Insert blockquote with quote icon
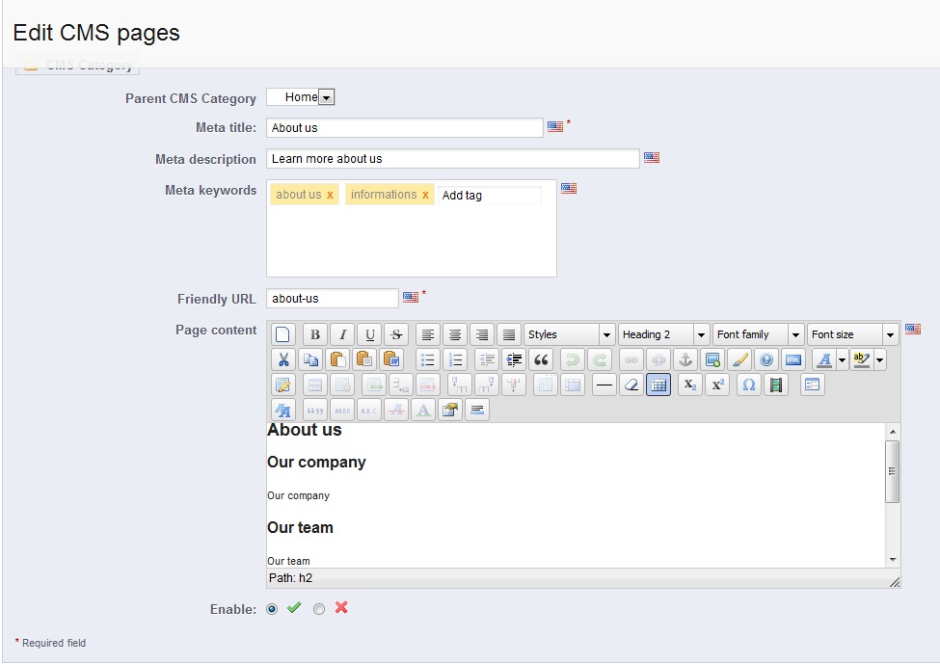Viewport: 940px width, 664px height. (541, 359)
